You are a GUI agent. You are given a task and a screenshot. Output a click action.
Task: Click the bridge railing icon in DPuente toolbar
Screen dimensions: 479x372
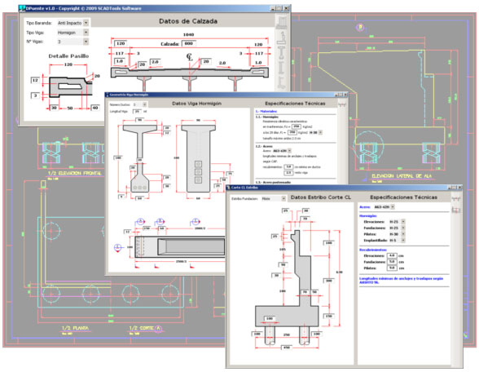click(281, 23)
